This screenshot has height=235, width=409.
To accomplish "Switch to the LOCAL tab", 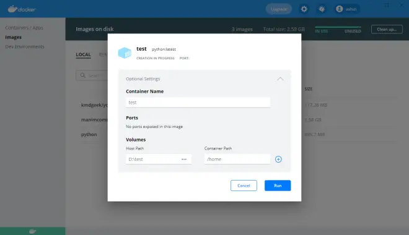I will coord(83,54).
